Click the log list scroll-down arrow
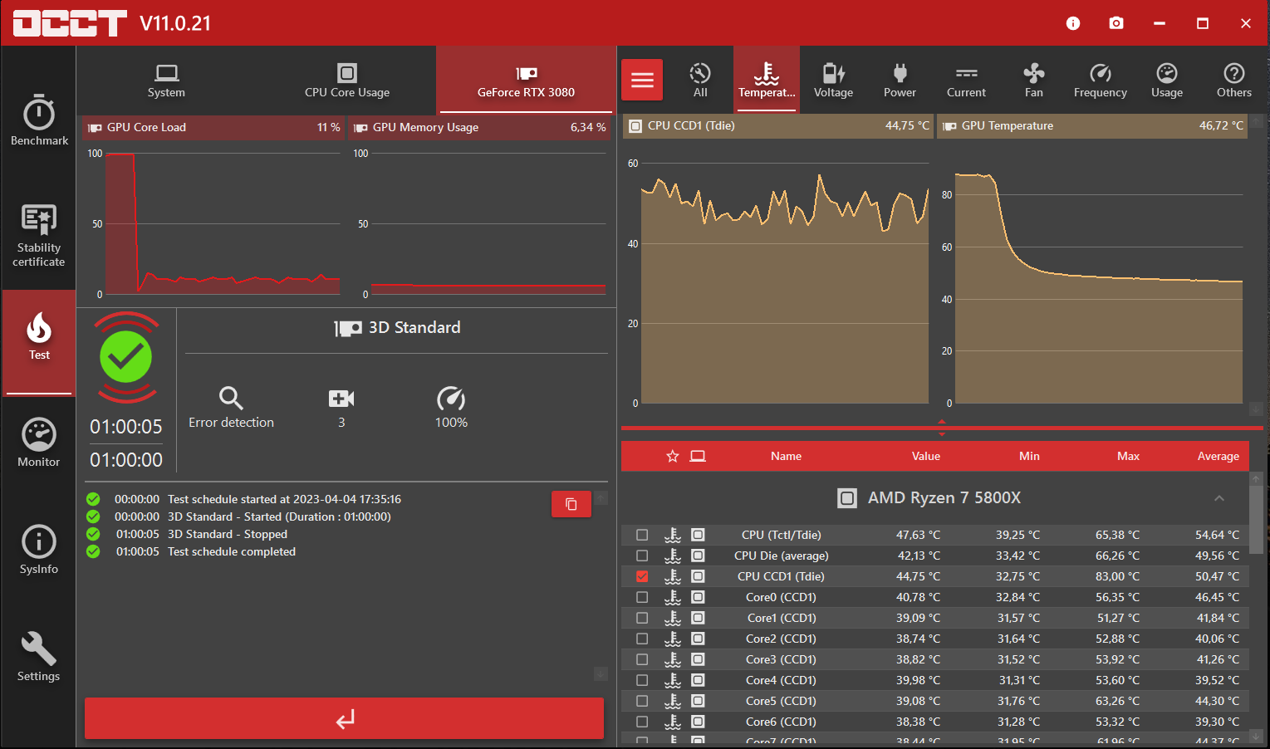This screenshot has height=749, width=1270. pos(601,674)
